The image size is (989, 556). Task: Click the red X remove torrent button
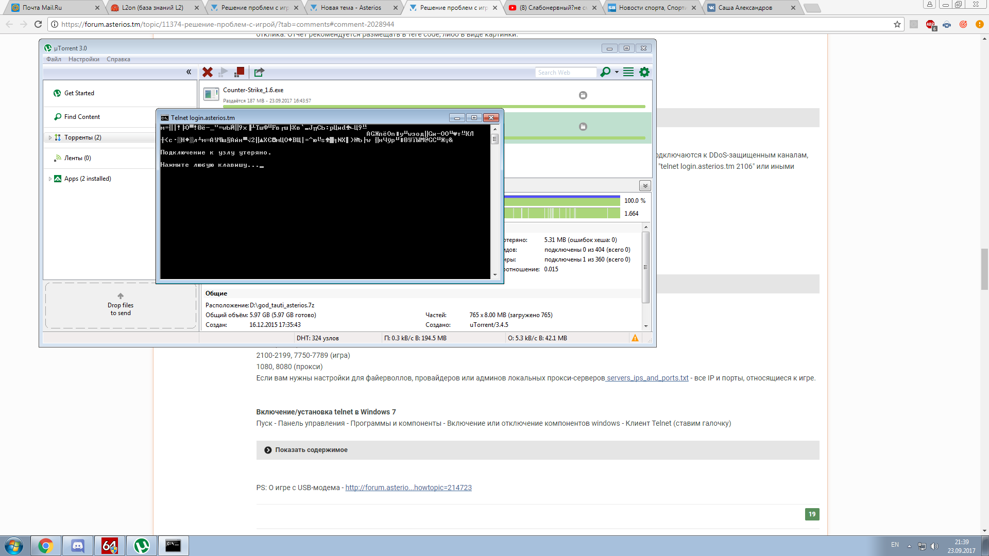208,72
